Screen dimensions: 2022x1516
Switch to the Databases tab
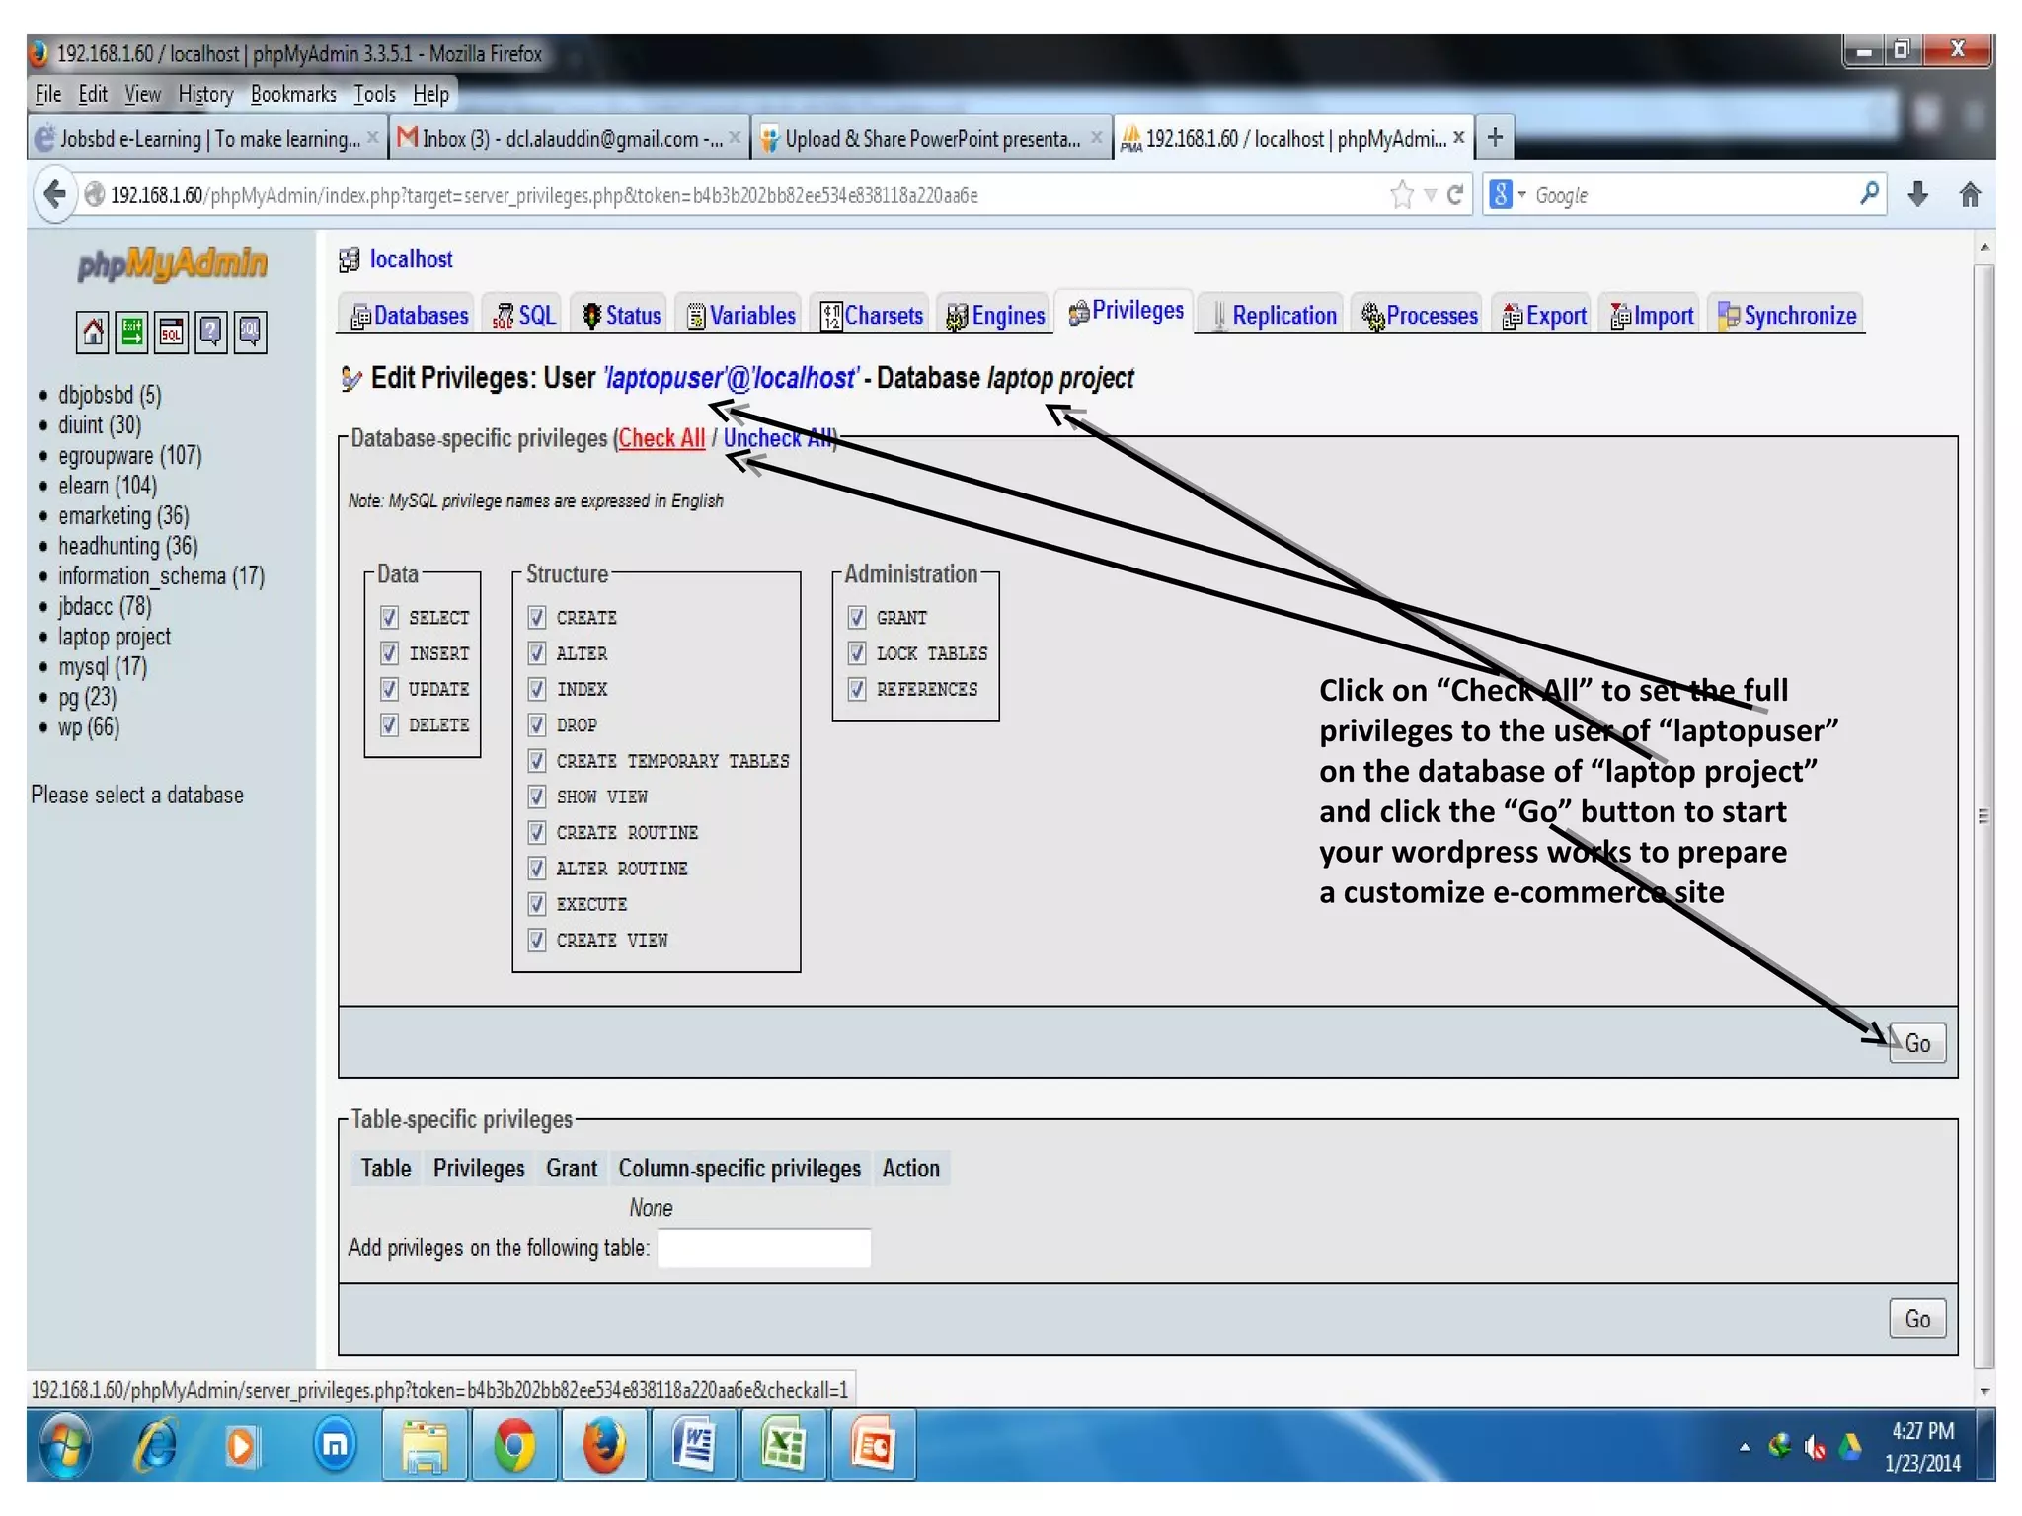(410, 316)
